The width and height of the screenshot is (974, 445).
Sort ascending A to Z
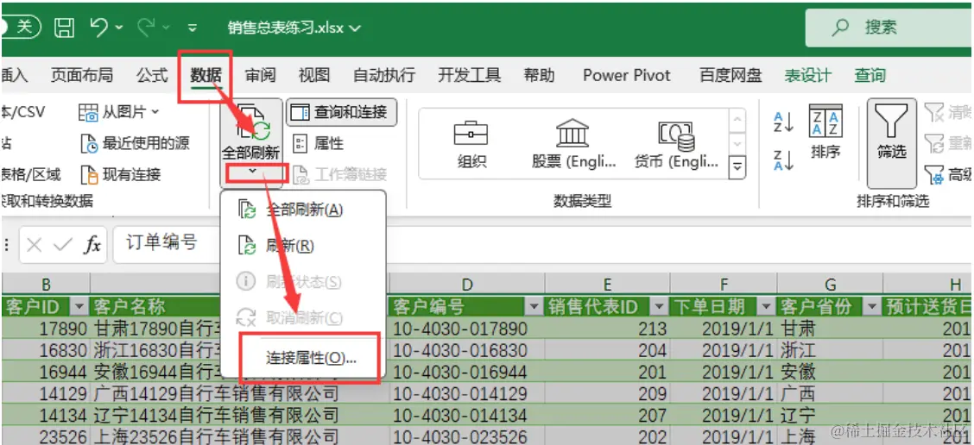[x=784, y=122]
